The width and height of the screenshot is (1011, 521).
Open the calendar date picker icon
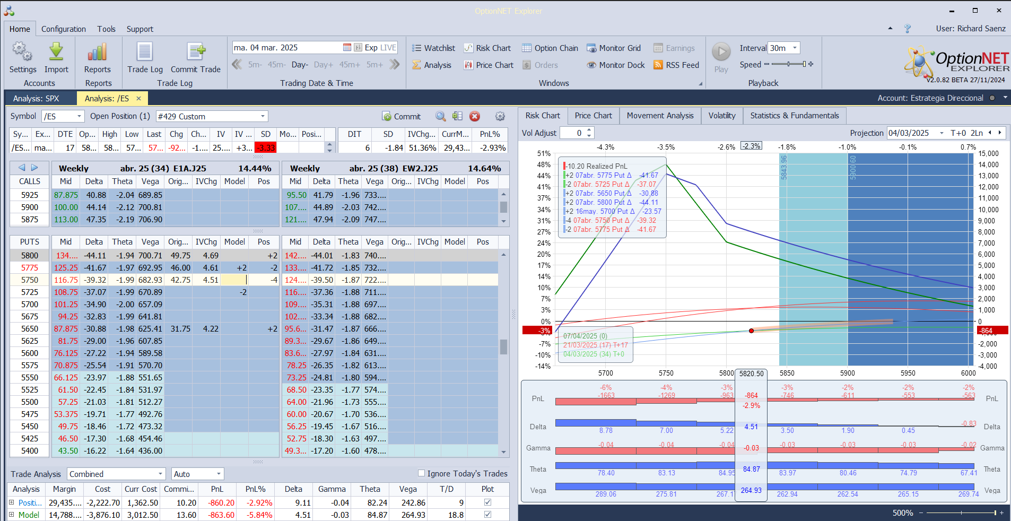click(347, 47)
